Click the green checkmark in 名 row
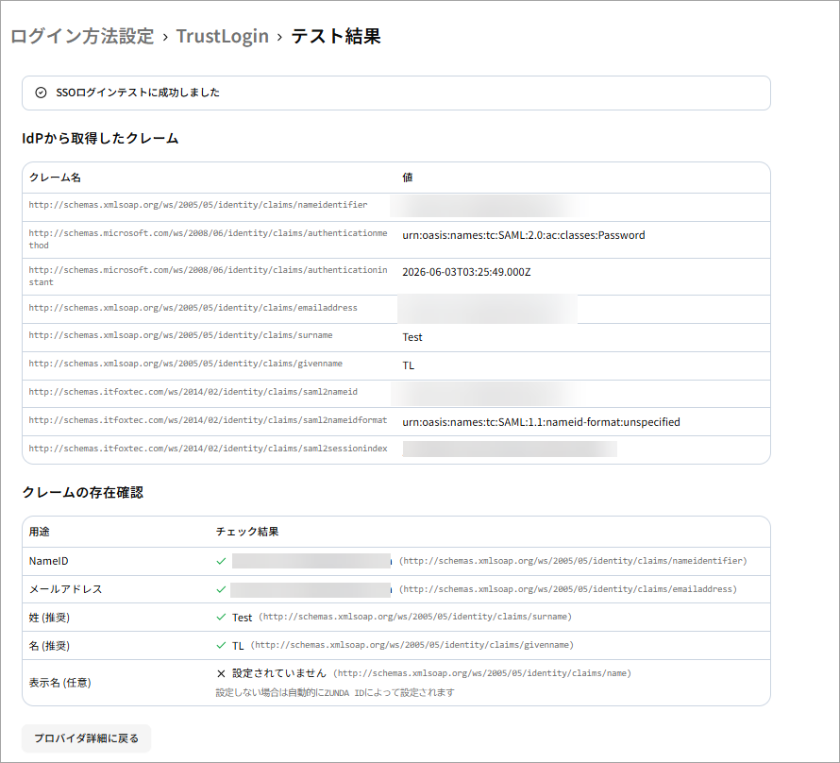Screen dimensions: 840x763 click(x=221, y=645)
